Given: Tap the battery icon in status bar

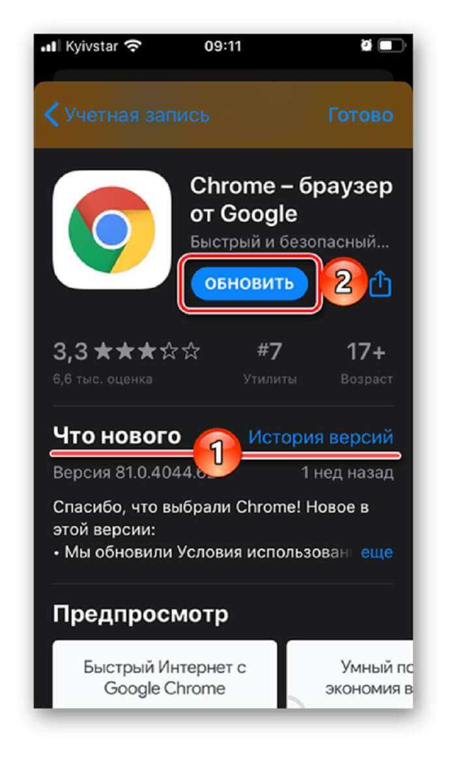Looking at the screenshot, I should tap(392, 46).
